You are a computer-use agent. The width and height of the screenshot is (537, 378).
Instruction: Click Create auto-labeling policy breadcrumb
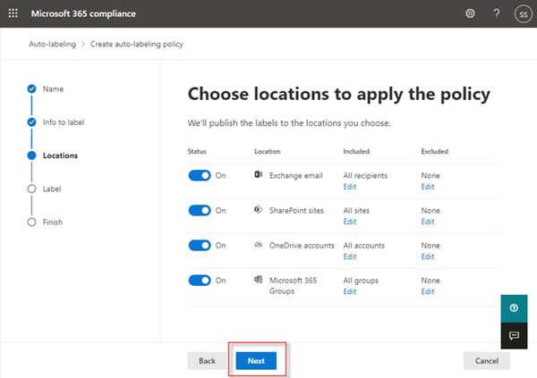coord(137,44)
